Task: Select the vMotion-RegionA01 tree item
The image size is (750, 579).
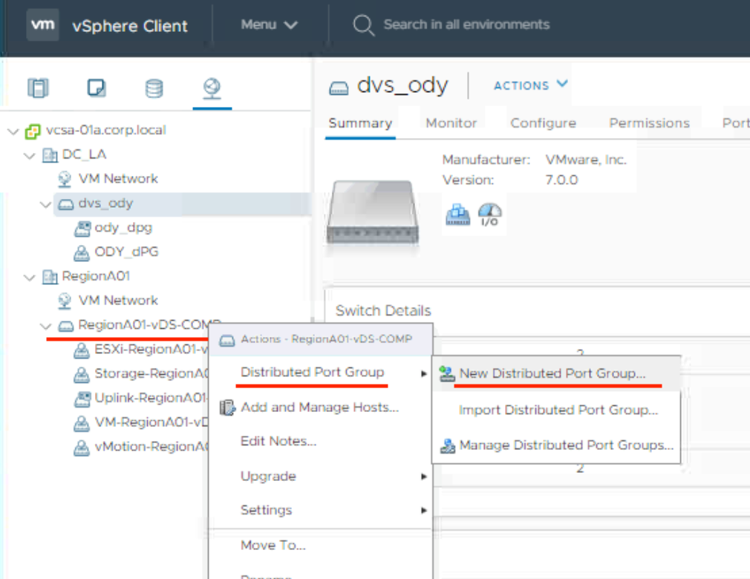Action: coord(151,447)
